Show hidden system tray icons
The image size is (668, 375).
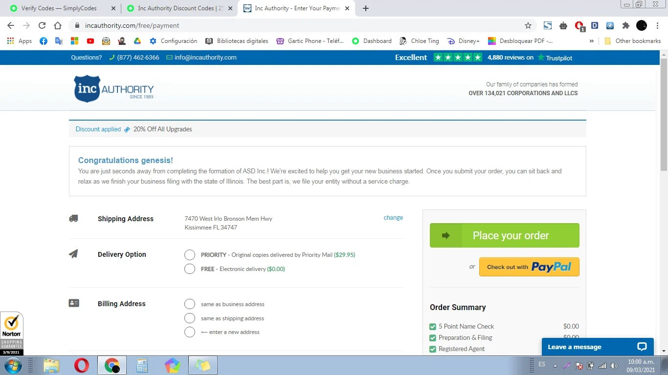click(x=555, y=365)
